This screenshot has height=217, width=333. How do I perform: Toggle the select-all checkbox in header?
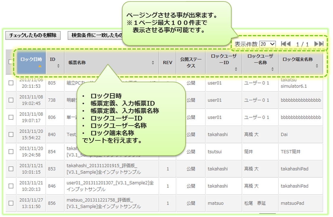(x=11, y=62)
